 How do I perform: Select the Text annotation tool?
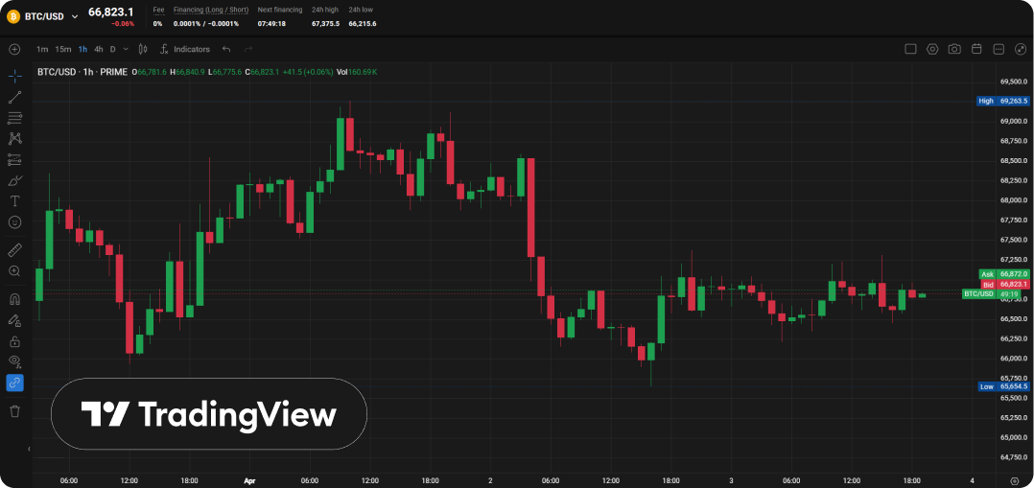point(14,201)
